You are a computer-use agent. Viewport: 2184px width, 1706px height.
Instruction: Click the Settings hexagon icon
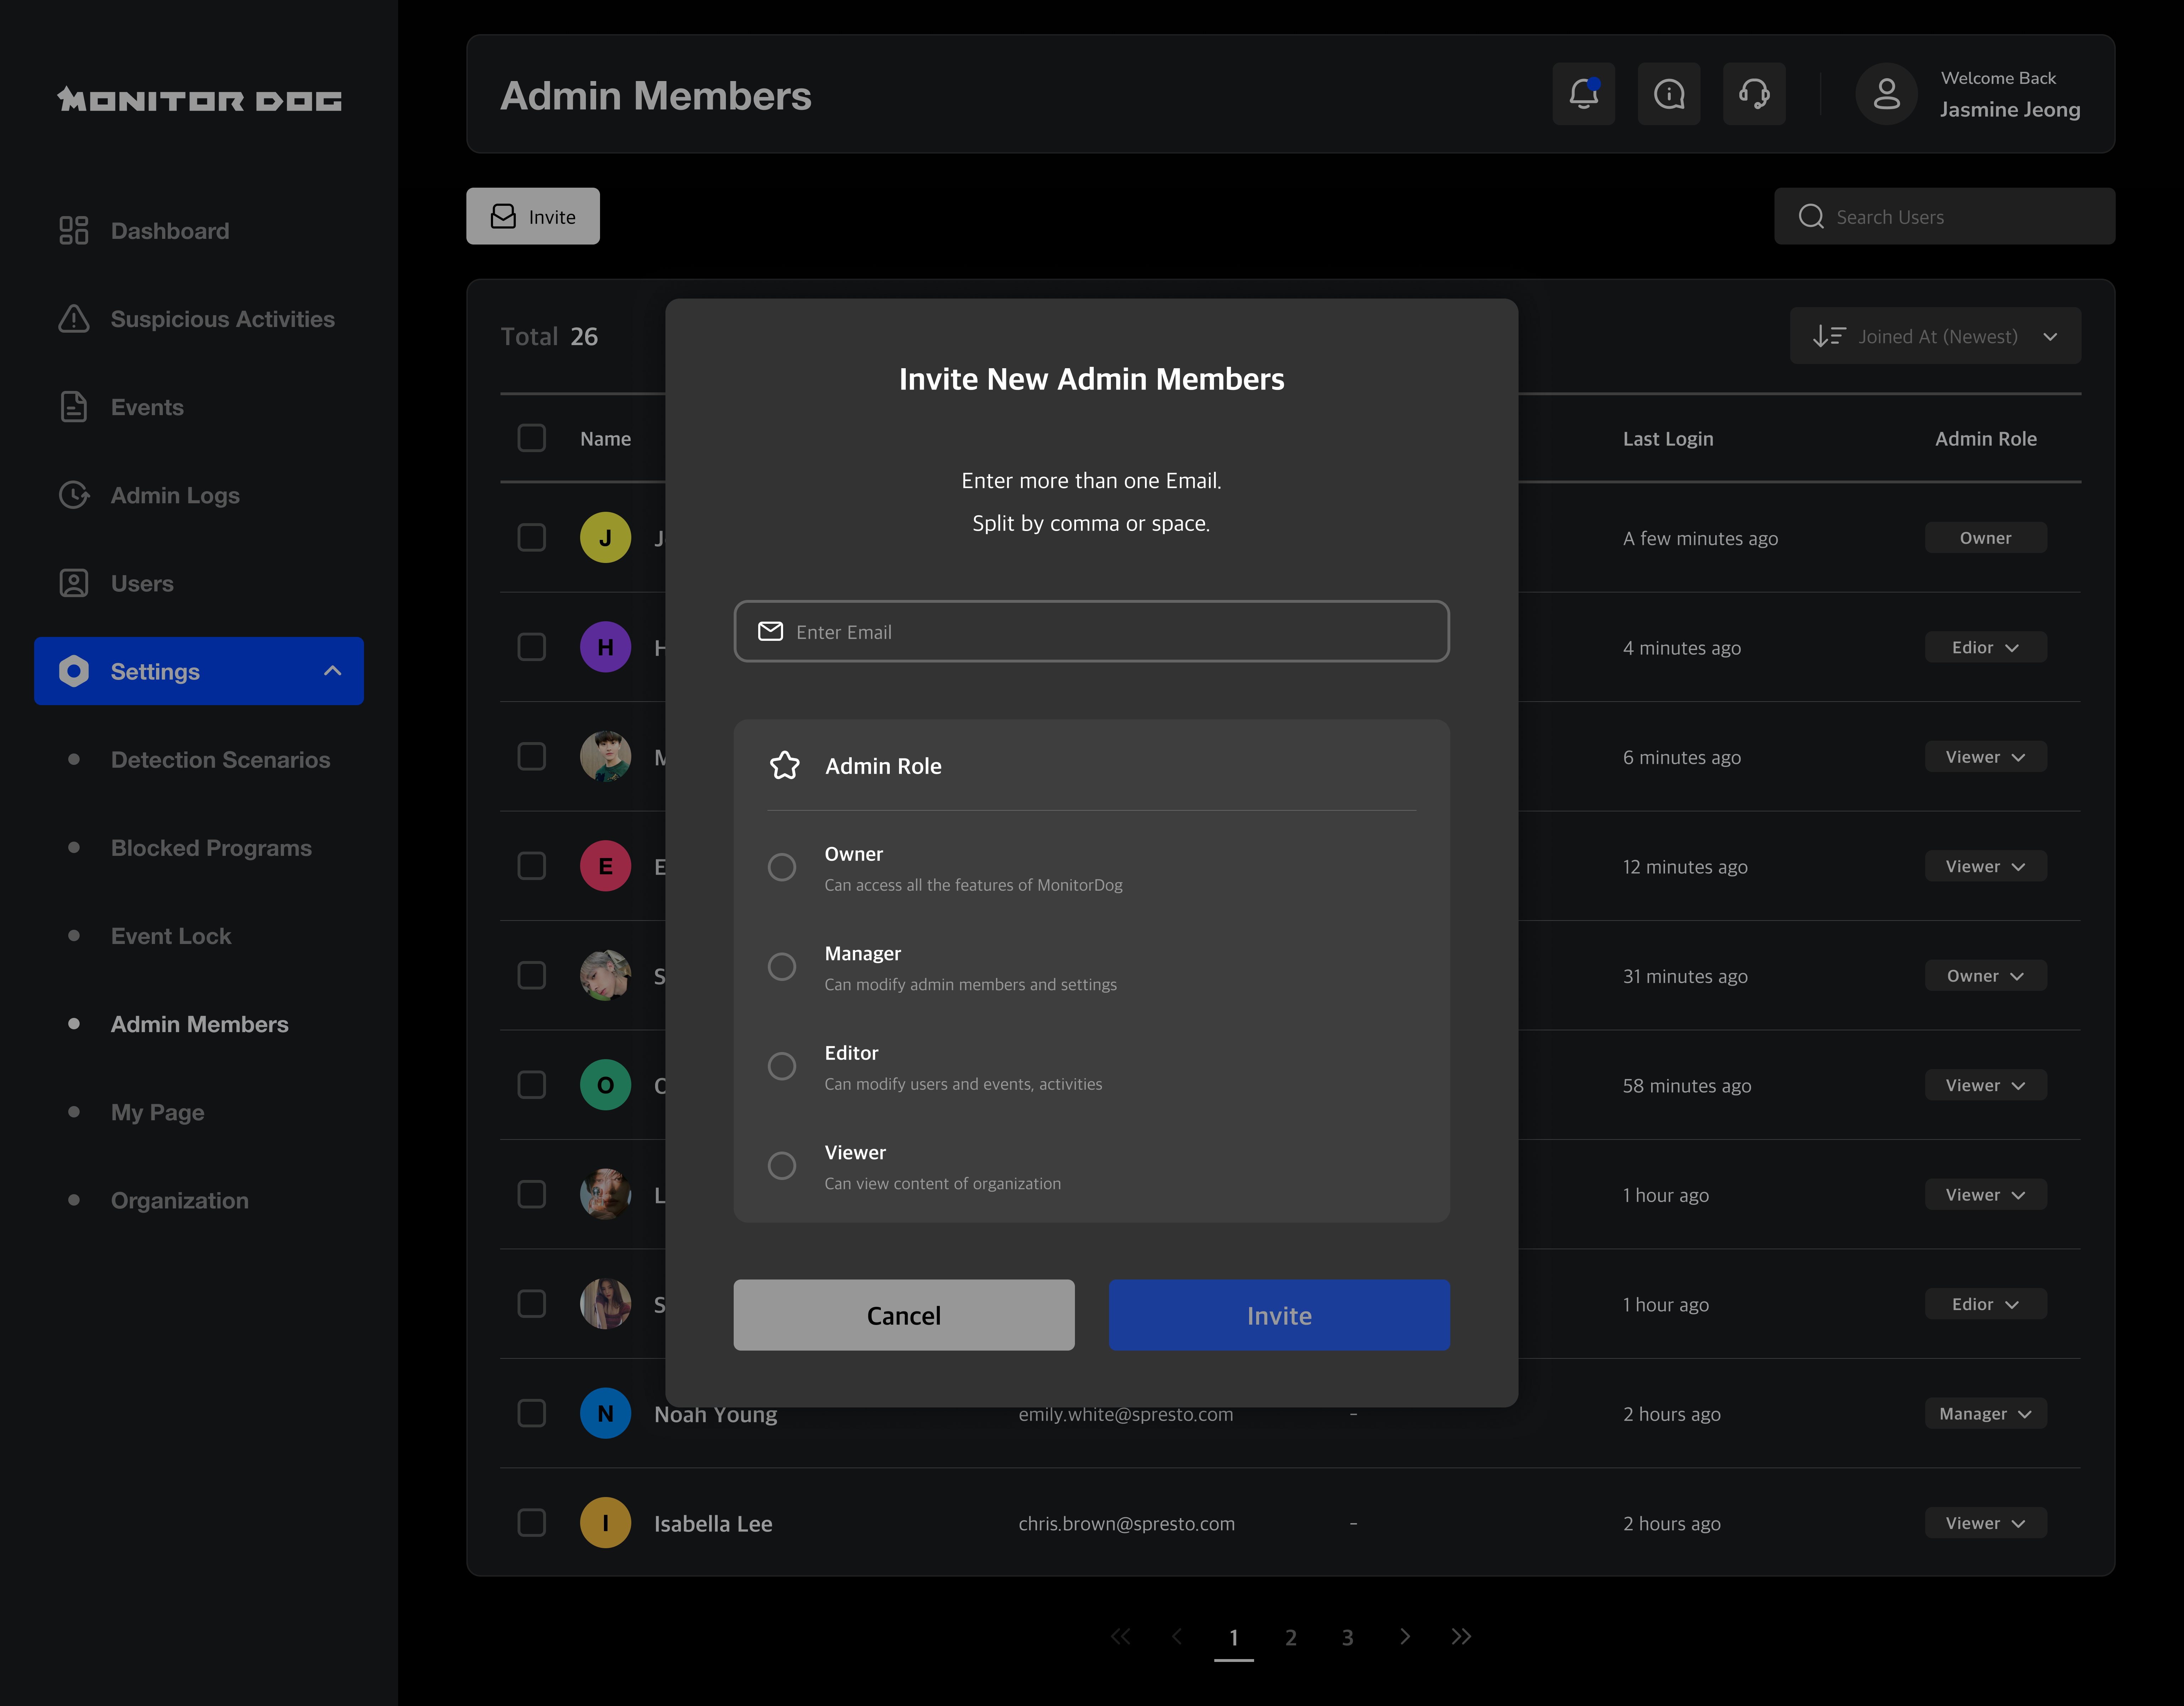74,671
